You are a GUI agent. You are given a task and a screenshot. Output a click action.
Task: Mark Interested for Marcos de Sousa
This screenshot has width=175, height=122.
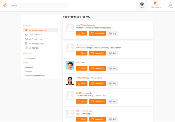tap(97, 53)
